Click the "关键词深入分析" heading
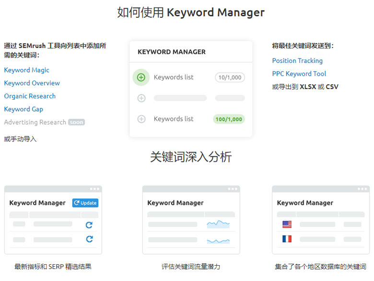 [191, 157]
